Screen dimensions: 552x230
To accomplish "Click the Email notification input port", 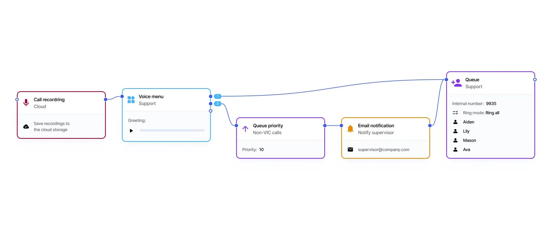I will tap(342, 125).
